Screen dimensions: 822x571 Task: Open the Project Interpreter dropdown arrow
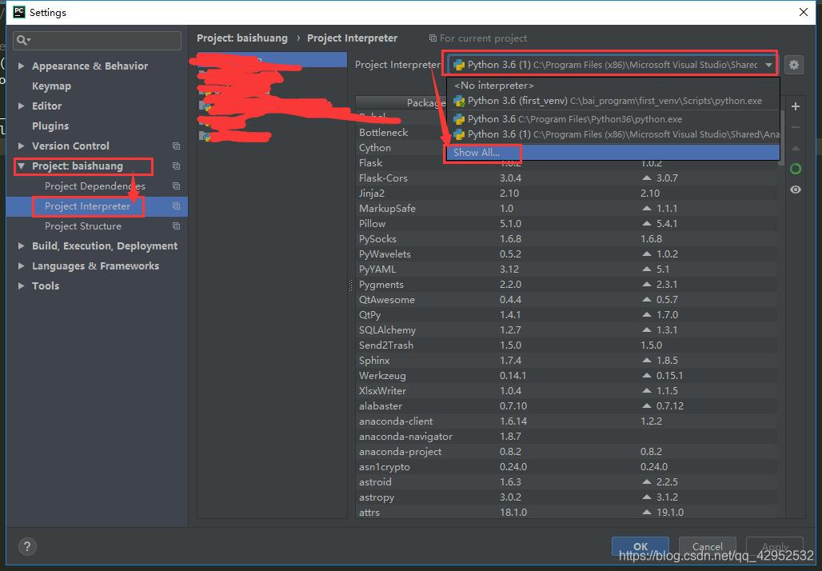[768, 65]
